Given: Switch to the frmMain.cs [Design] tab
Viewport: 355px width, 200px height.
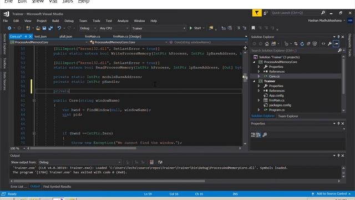Looking at the screenshot, I should click(127, 37).
